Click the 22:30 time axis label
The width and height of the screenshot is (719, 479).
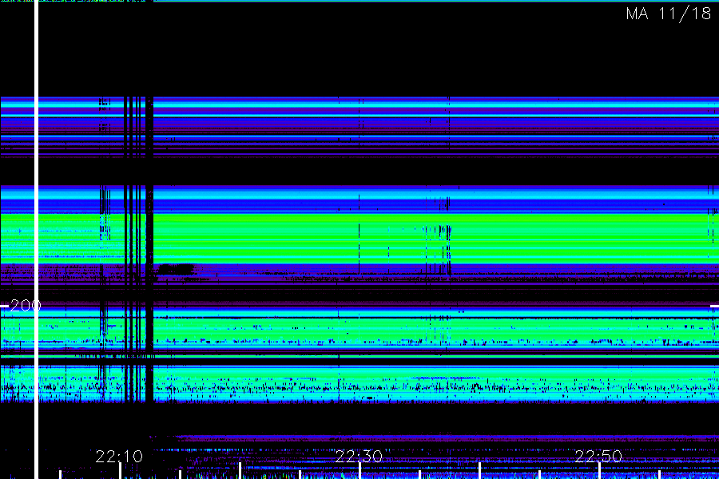[x=359, y=456]
